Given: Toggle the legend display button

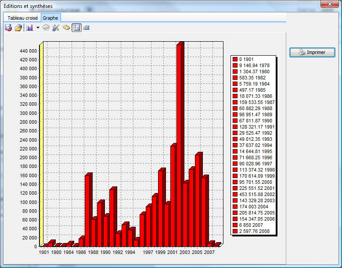Looking at the screenshot, I should [x=77, y=28].
